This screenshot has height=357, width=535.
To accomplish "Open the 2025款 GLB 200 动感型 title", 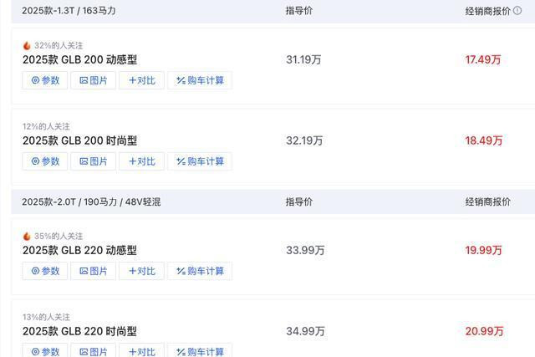I will 80,59.
